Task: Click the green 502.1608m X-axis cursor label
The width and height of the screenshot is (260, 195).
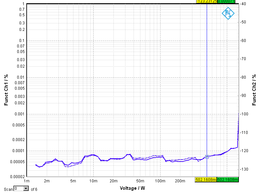Action: tap(227, 179)
